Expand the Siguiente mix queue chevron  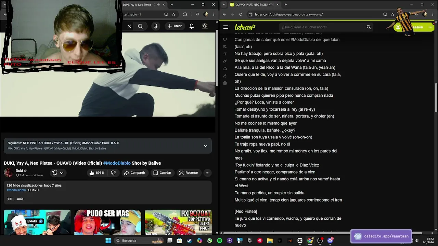coord(205,146)
